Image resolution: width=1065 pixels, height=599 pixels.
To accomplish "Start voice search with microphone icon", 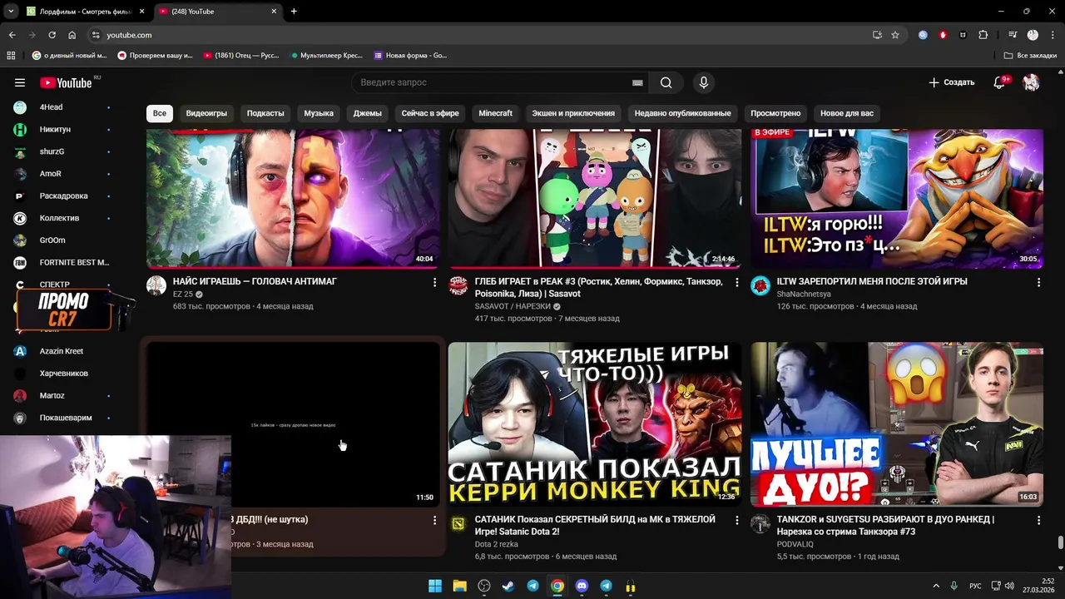I will (x=704, y=82).
